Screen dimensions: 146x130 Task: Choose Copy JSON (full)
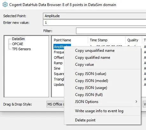point(89,95)
